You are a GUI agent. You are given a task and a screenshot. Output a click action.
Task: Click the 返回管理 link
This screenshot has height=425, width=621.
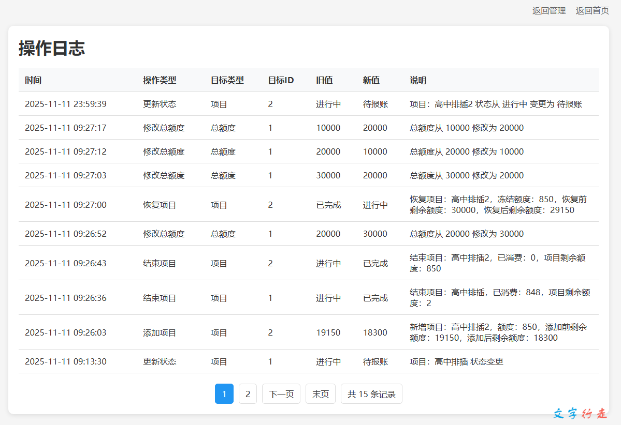point(548,10)
